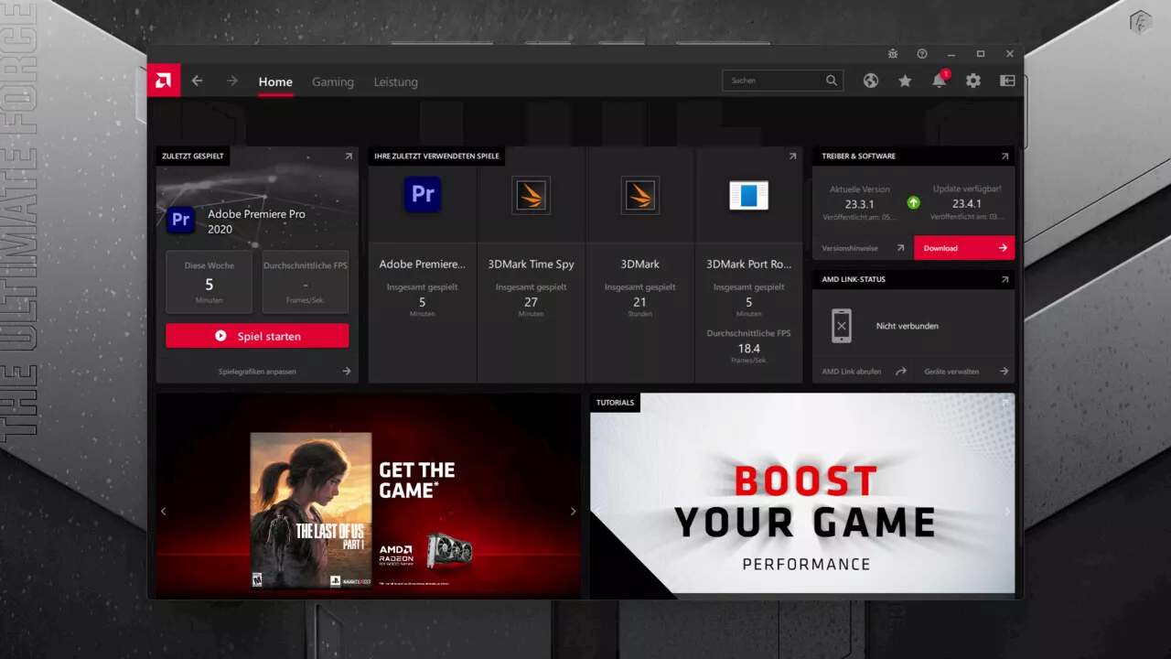The image size is (1171, 659).
Task: Switch to the Home tab
Action: [x=275, y=81]
